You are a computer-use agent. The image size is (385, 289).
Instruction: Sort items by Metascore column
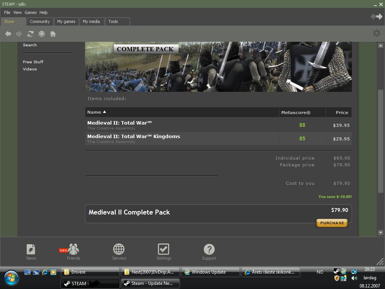coord(296,113)
